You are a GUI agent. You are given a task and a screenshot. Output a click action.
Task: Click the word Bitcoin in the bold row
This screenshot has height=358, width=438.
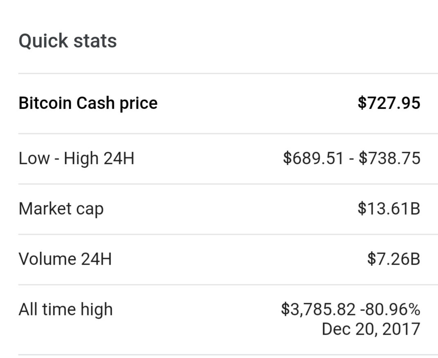coord(45,103)
